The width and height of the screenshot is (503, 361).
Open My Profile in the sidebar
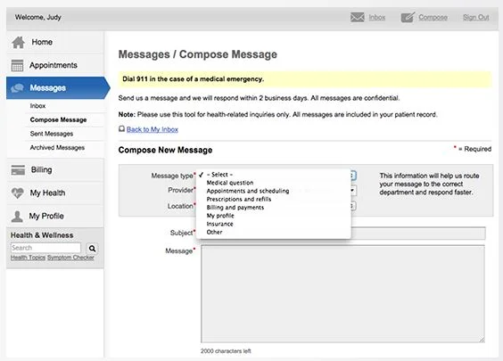[55, 216]
